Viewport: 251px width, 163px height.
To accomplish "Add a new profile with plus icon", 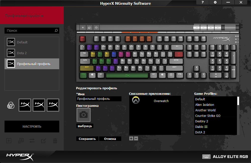I will (9, 141).
